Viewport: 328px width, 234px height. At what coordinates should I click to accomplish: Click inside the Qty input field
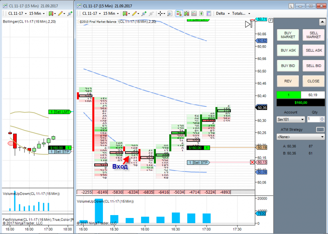point(313,119)
